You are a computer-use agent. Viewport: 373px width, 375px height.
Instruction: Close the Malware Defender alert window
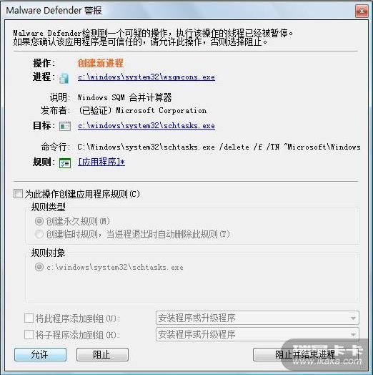(362, 11)
